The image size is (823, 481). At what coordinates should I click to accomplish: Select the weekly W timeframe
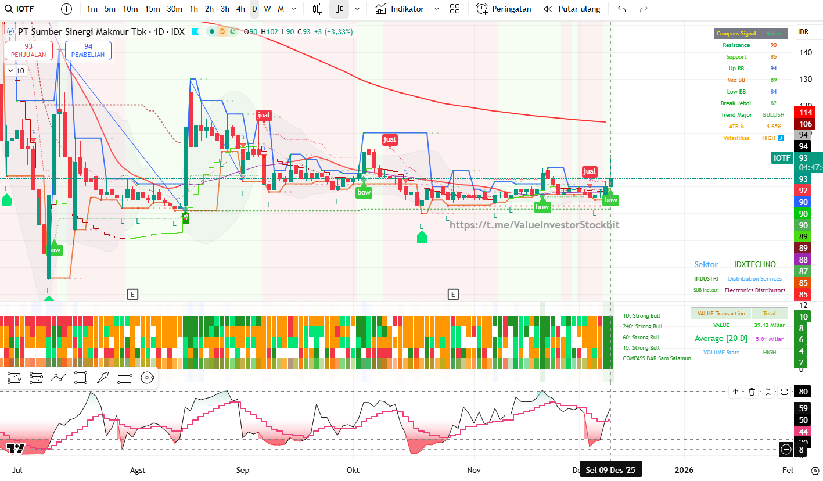tap(267, 9)
